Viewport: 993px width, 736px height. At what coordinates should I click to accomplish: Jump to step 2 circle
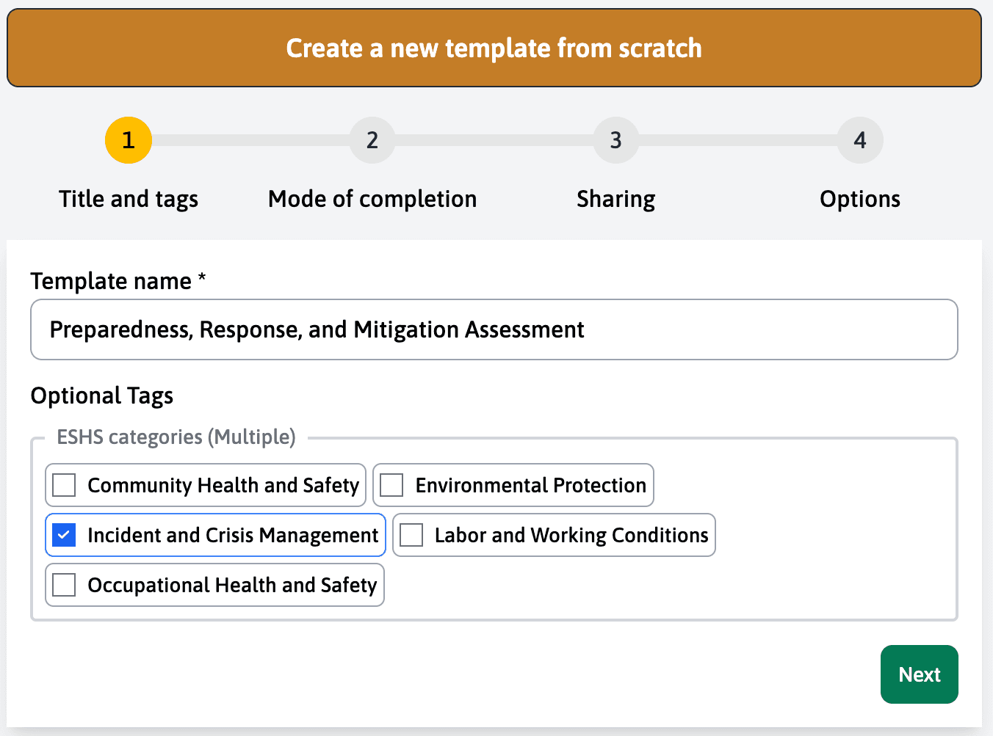pyautogui.click(x=372, y=140)
